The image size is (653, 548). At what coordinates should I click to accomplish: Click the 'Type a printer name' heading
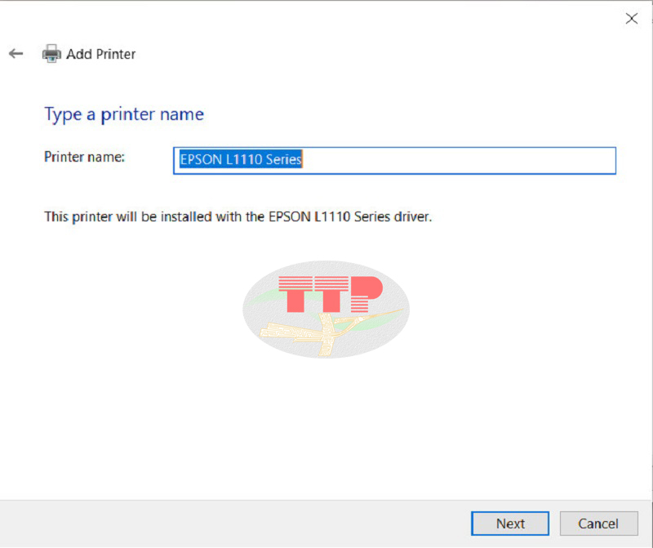click(124, 114)
